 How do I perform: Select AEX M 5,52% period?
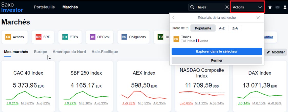[x=144, y=103]
